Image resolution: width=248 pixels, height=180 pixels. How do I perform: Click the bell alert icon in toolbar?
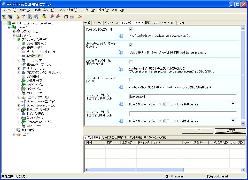(80, 17)
